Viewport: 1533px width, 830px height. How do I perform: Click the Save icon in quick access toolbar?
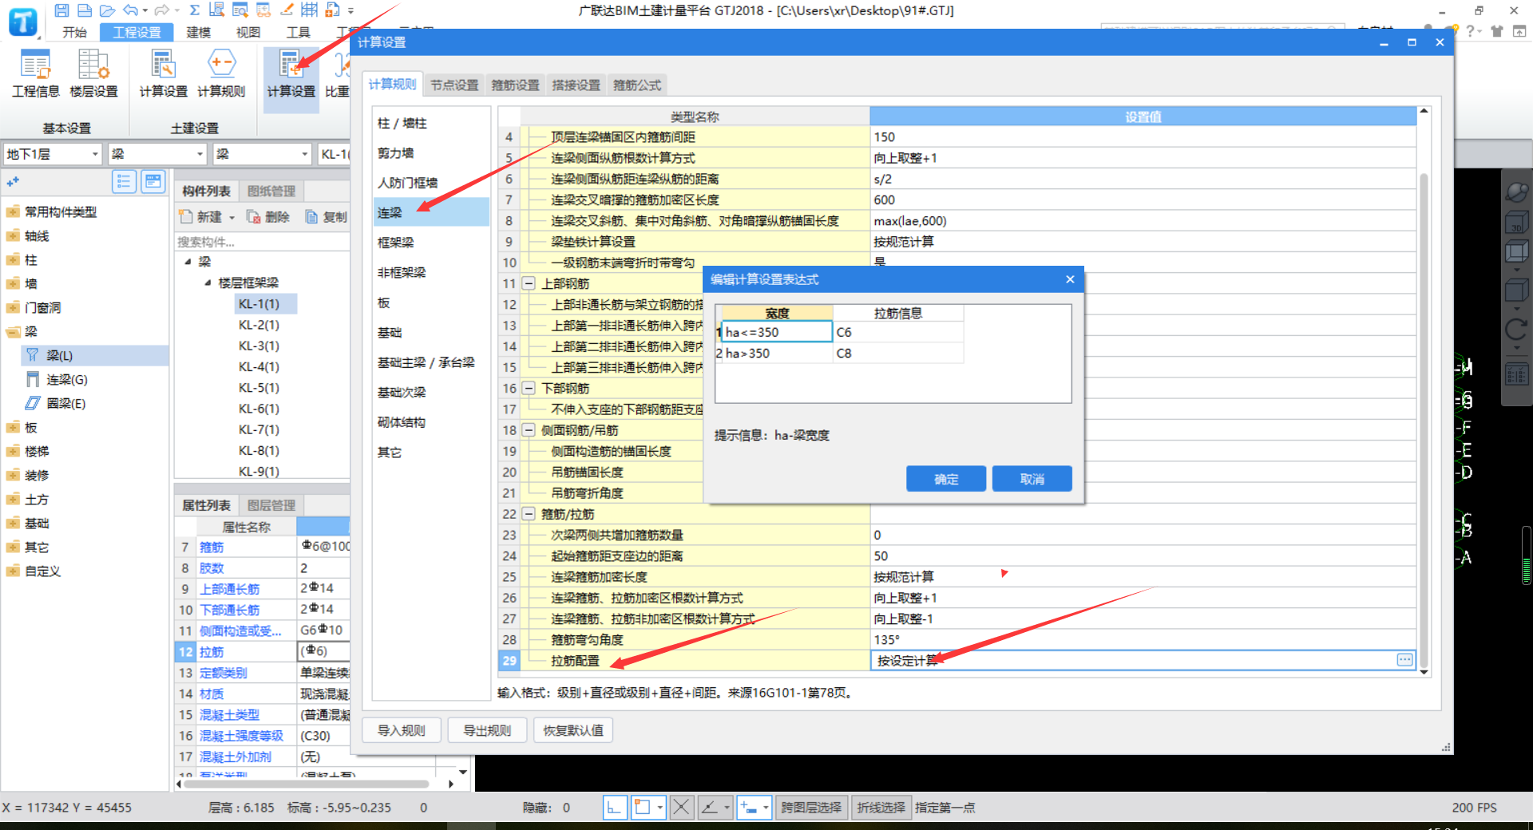[61, 10]
